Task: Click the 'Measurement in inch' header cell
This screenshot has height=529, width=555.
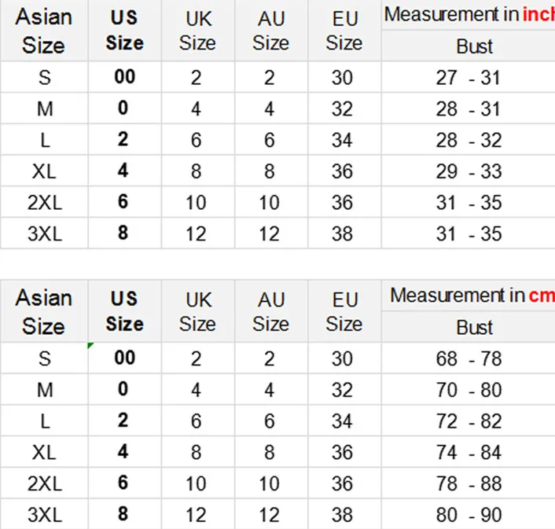Action: click(469, 15)
